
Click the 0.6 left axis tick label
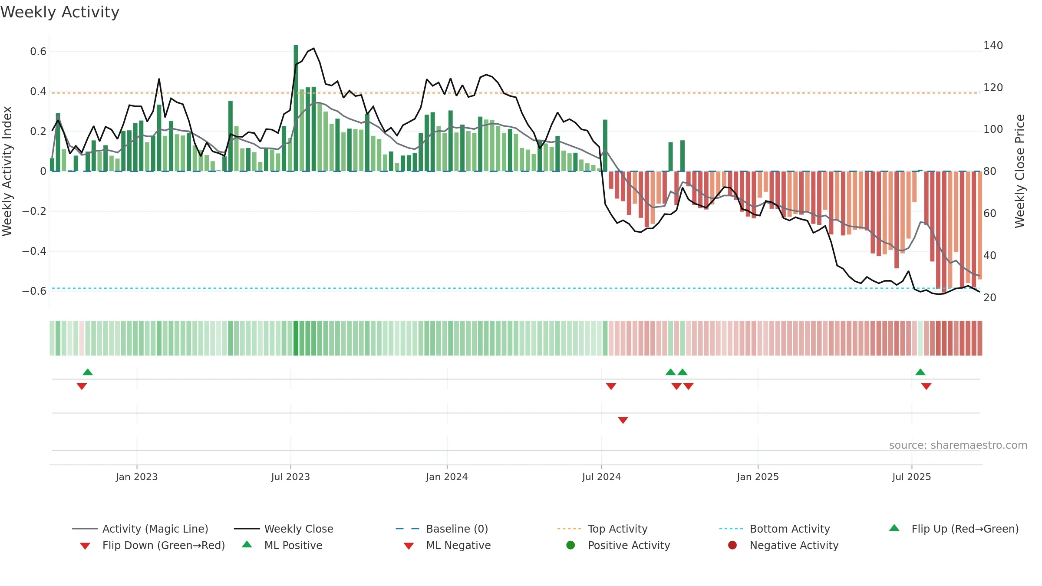pyautogui.click(x=38, y=52)
